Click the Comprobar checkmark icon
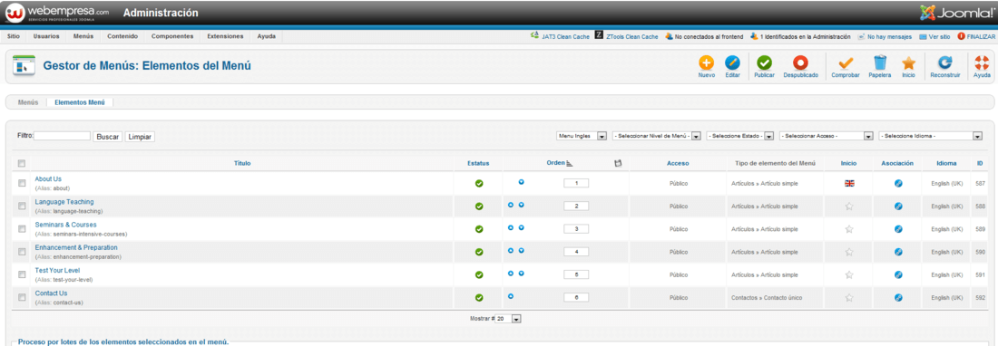998x346 pixels. click(846, 62)
